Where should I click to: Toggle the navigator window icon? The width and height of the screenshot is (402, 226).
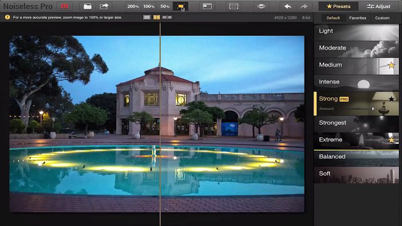pos(207,6)
